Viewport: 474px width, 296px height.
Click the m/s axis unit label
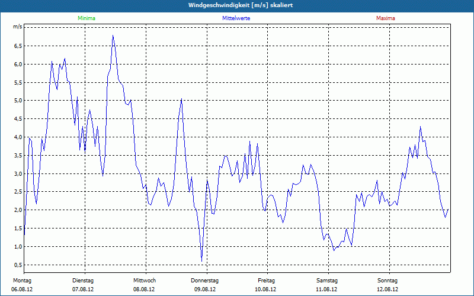(x=18, y=27)
